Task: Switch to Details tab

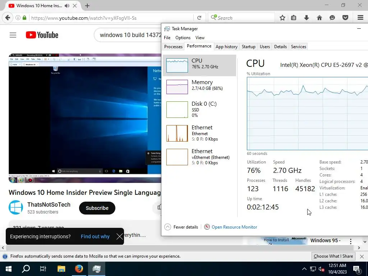Action: [280, 46]
